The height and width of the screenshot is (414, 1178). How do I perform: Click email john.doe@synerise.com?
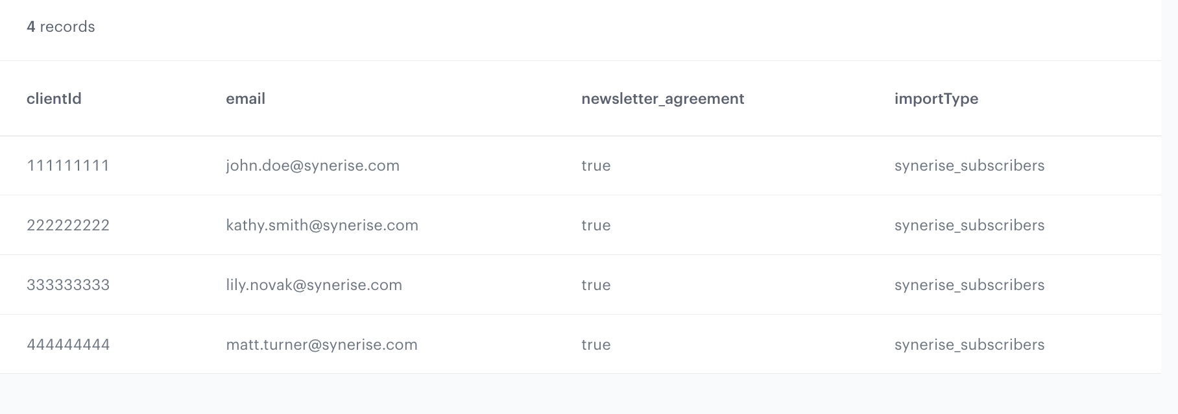coord(313,165)
